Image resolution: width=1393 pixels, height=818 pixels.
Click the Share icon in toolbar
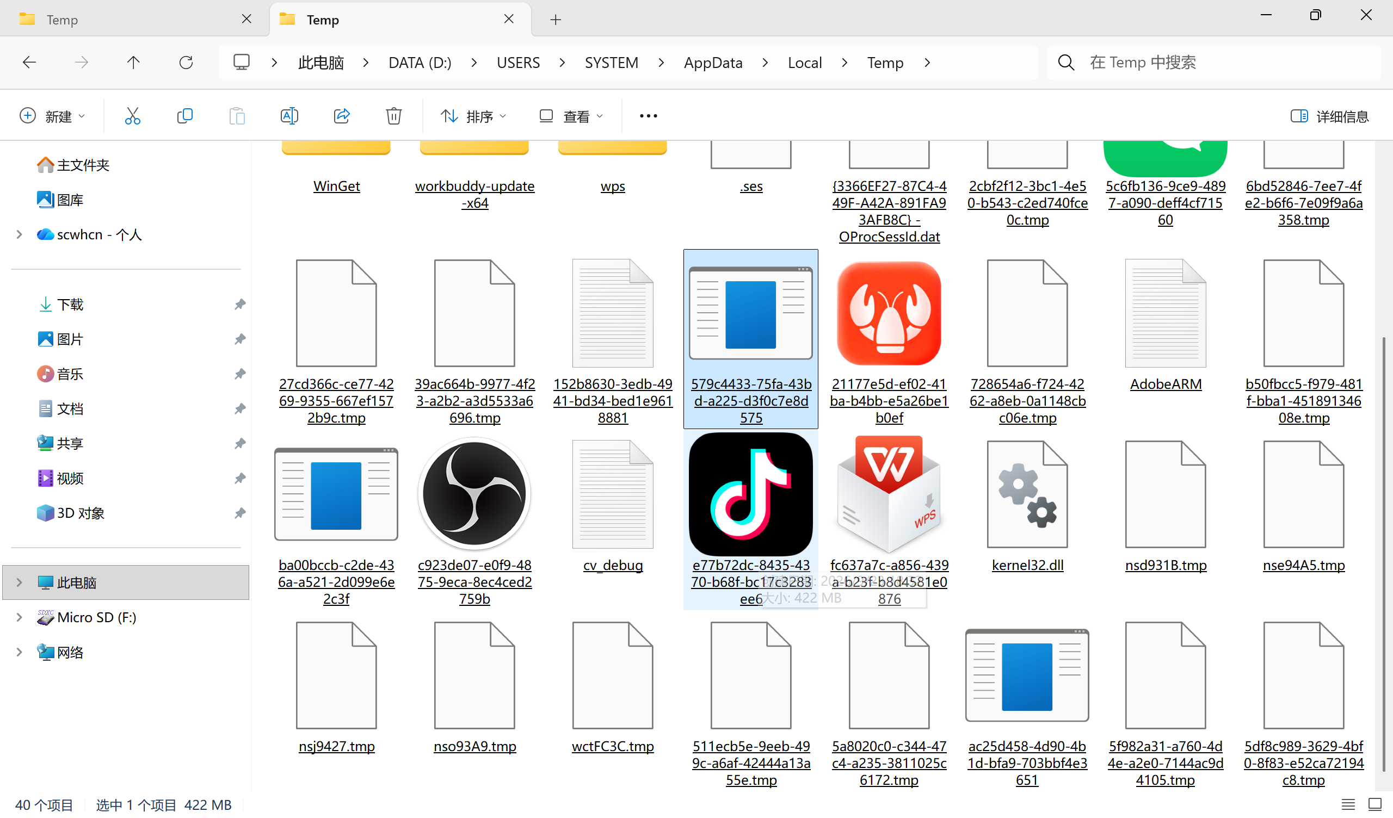pyautogui.click(x=342, y=116)
